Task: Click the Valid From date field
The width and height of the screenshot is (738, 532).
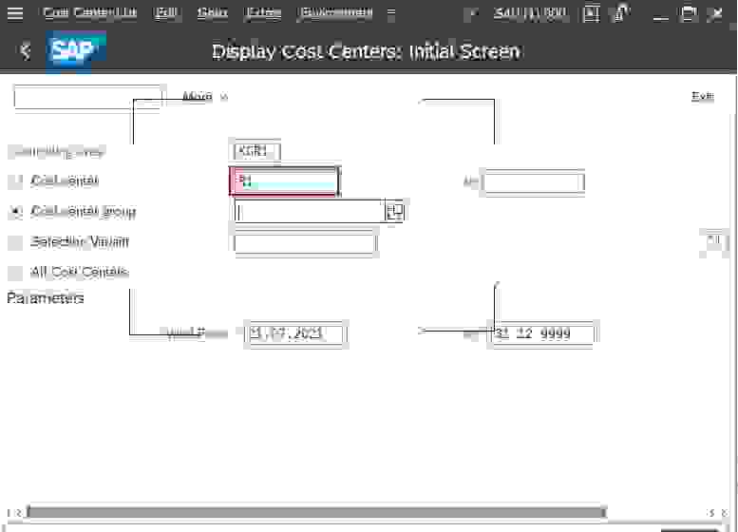Action: coord(296,334)
